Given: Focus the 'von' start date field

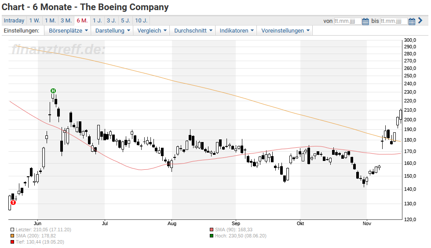Looking at the screenshot, I should pyautogui.click(x=347, y=21).
